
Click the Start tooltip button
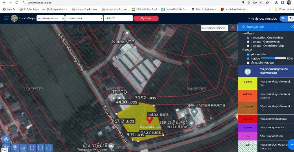click(x=5, y=150)
